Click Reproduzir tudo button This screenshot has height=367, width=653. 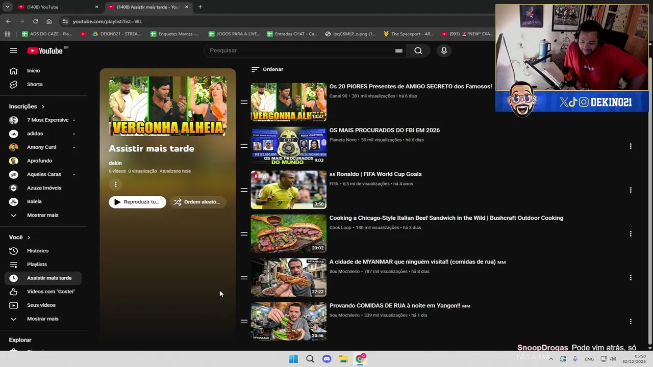137,202
